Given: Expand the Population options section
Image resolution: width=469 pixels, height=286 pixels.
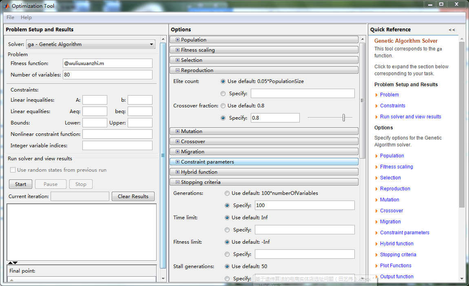Looking at the screenshot, I should coord(178,40).
